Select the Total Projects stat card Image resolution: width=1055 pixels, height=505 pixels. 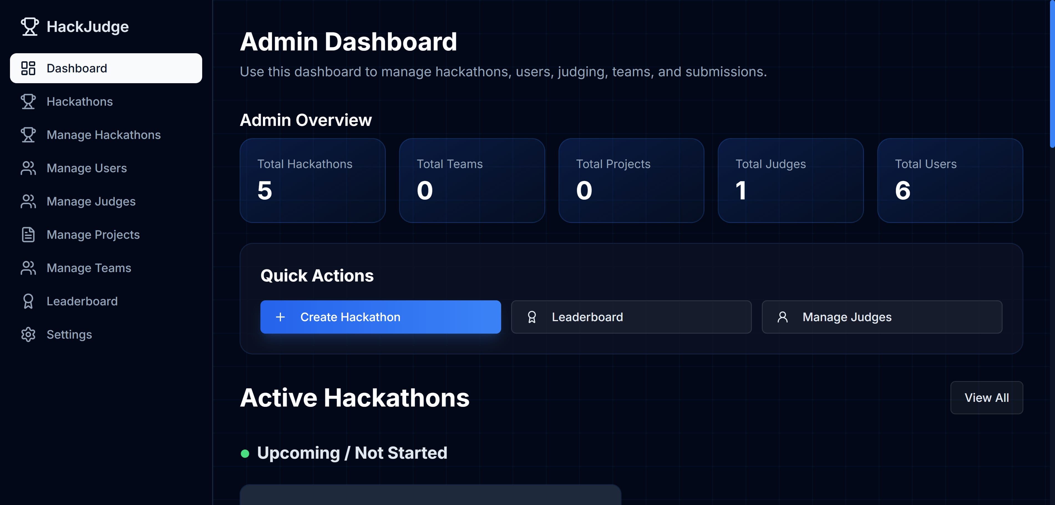coord(631,181)
